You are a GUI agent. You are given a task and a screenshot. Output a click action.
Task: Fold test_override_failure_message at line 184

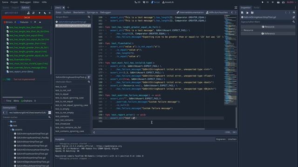[103, 95]
